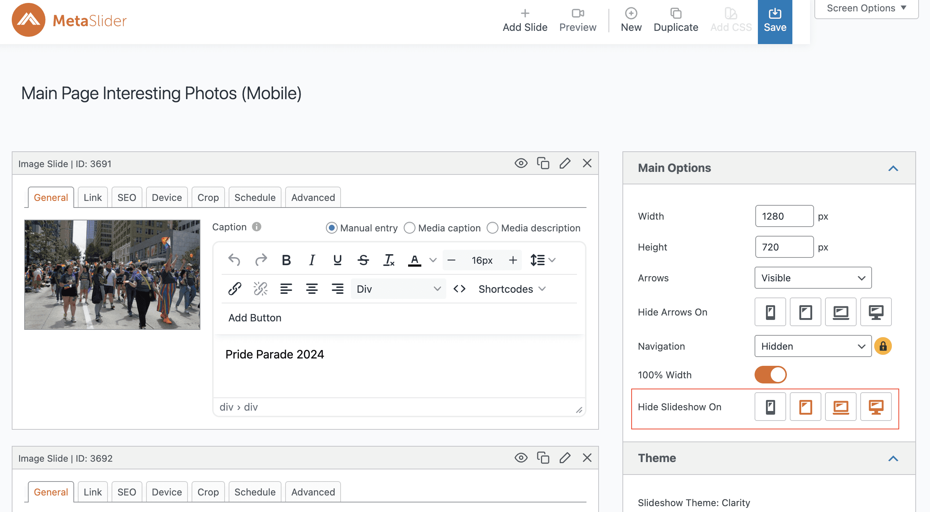
Task: Click the insert link icon
Action: coord(235,289)
